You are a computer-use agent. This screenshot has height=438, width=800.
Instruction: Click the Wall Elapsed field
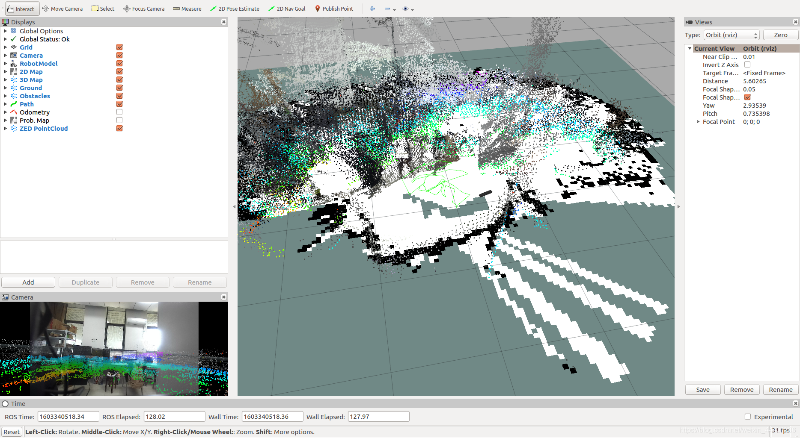tap(379, 417)
